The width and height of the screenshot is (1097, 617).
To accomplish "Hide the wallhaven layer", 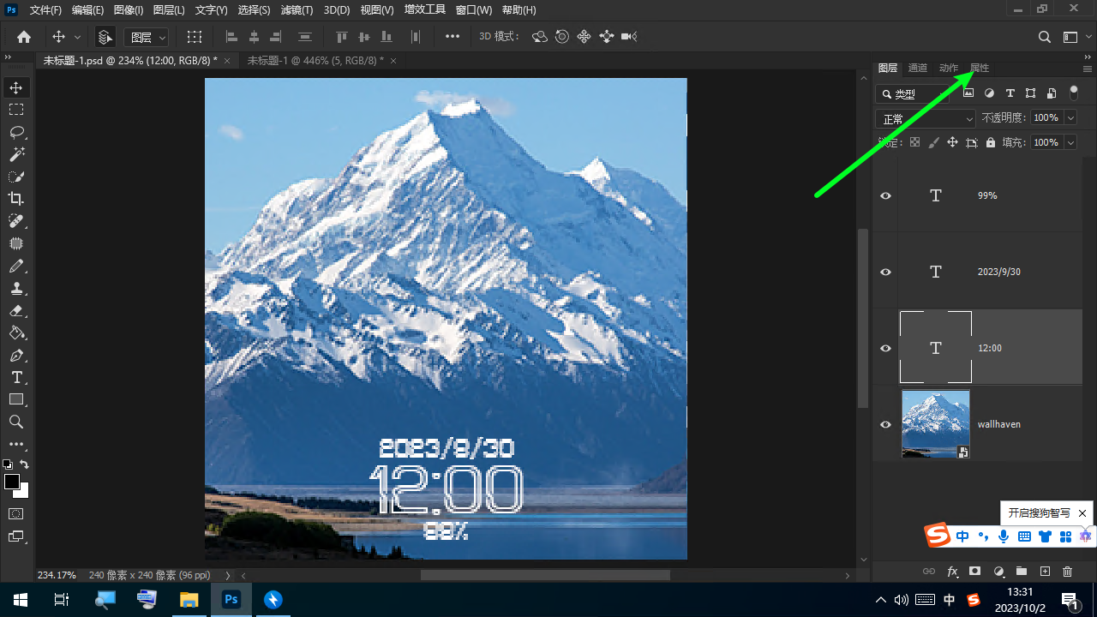I will point(885,424).
